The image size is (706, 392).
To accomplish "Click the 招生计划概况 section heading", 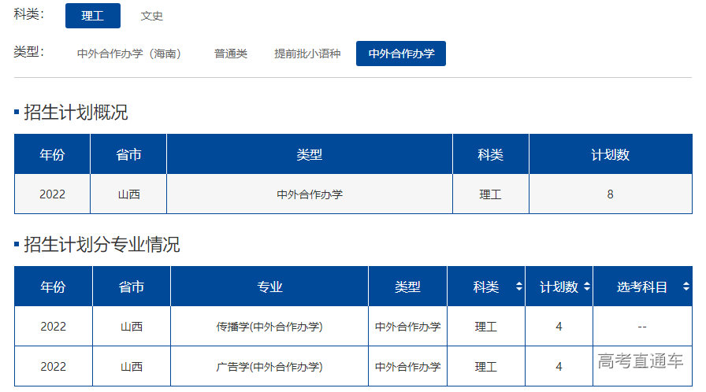I will tap(76, 112).
